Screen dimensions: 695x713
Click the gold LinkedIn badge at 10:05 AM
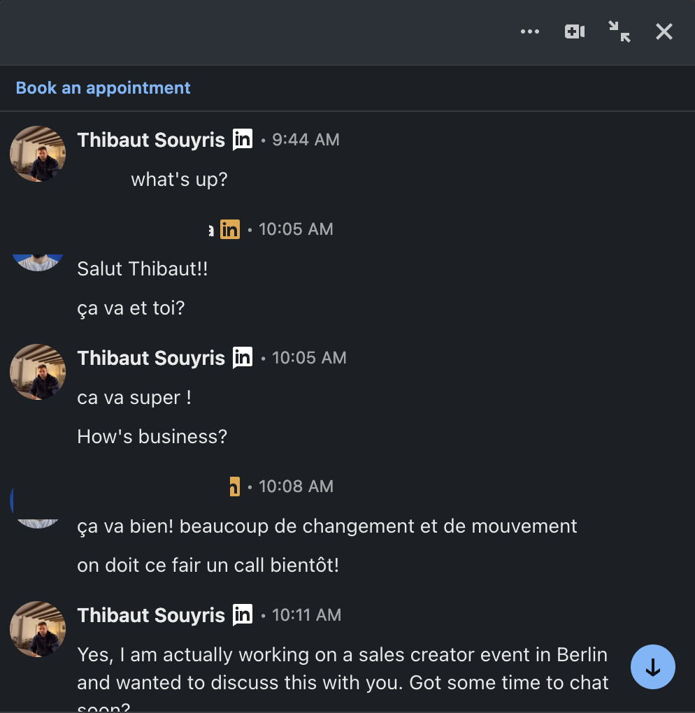(230, 229)
